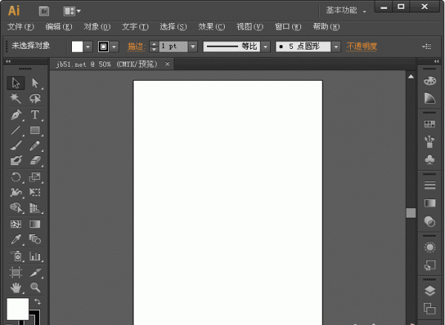This screenshot has height=325, width=445.
Task: Select the Pencil tool
Action: pos(35,146)
